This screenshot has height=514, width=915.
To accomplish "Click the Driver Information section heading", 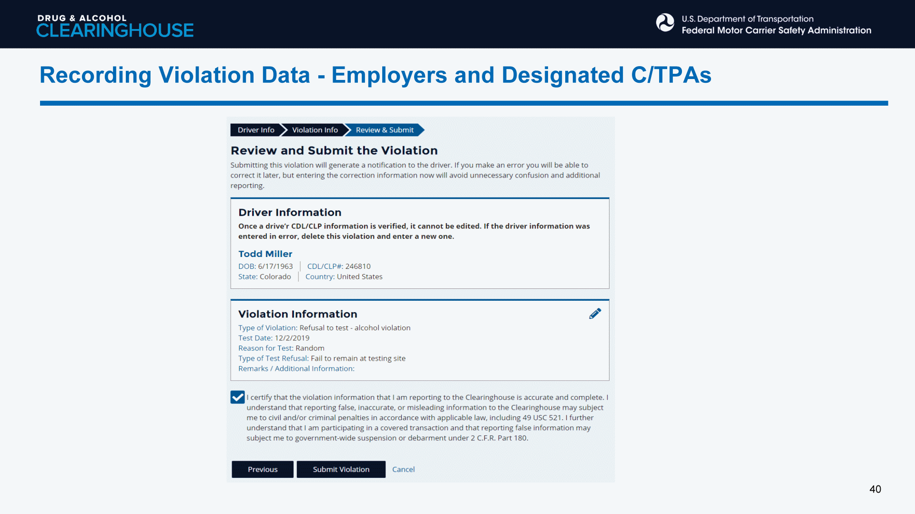I will 290,212.
